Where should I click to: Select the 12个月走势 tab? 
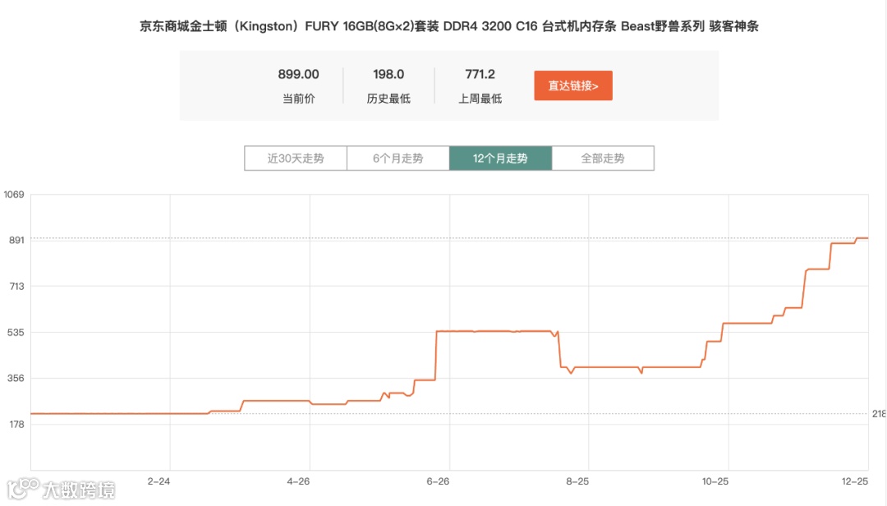501,159
